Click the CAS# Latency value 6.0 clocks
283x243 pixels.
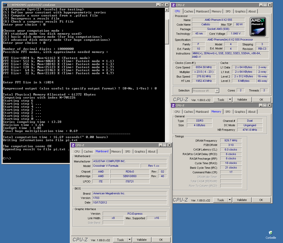(x=231, y=149)
